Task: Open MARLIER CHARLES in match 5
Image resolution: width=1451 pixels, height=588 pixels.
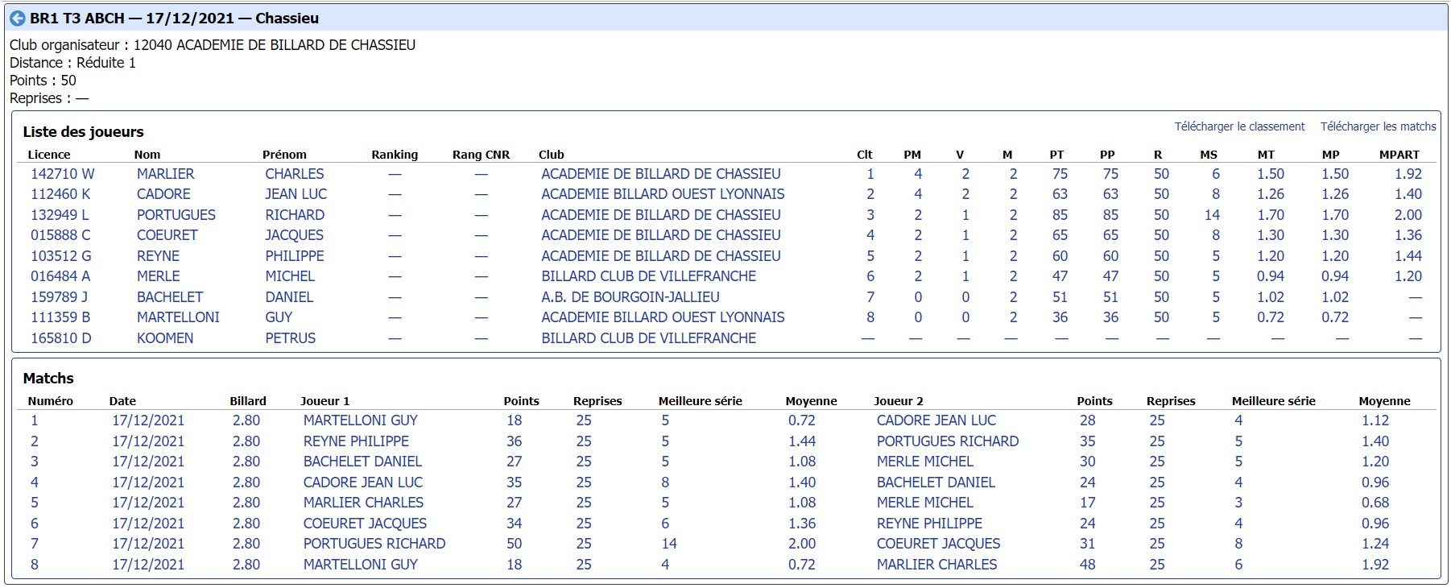Action: [x=363, y=503]
